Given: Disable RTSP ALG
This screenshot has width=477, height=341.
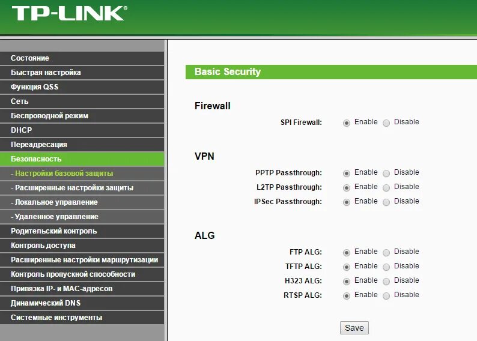Looking at the screenshot, I should 386,296.
